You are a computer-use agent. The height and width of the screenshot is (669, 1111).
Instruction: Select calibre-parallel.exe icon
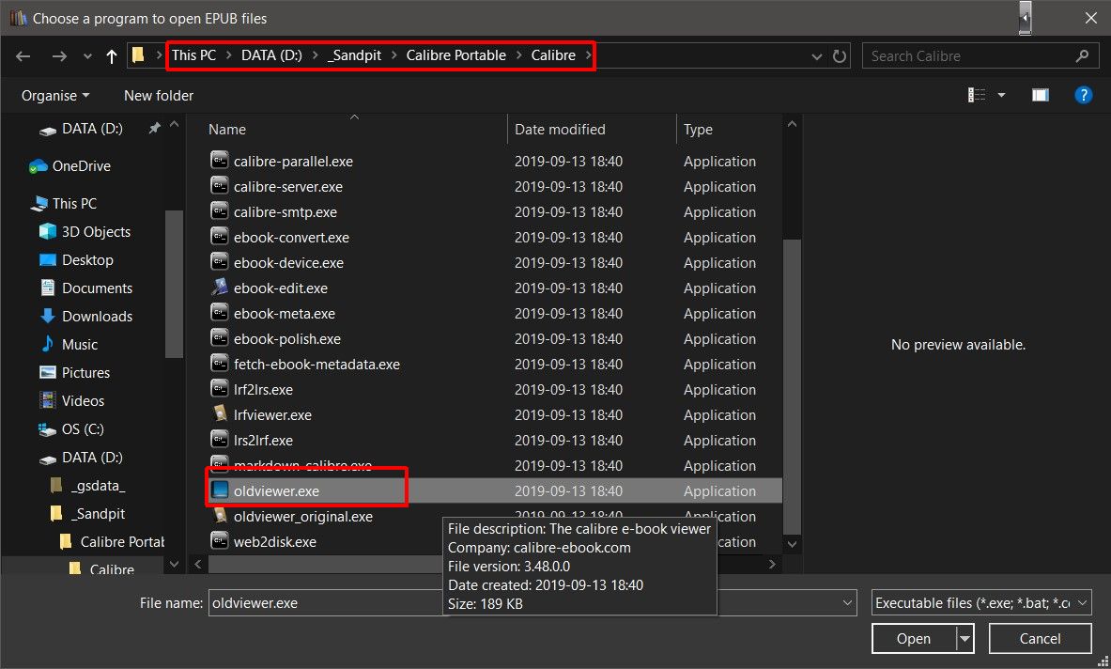tap(220, 160)
